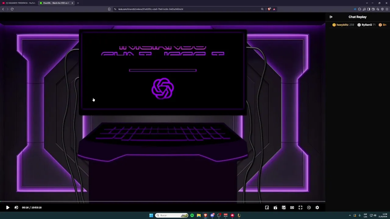This screenshot has width=390, height=219.
Task: Toggle the browser sidebar panel
Action: (x=369, y=9)
